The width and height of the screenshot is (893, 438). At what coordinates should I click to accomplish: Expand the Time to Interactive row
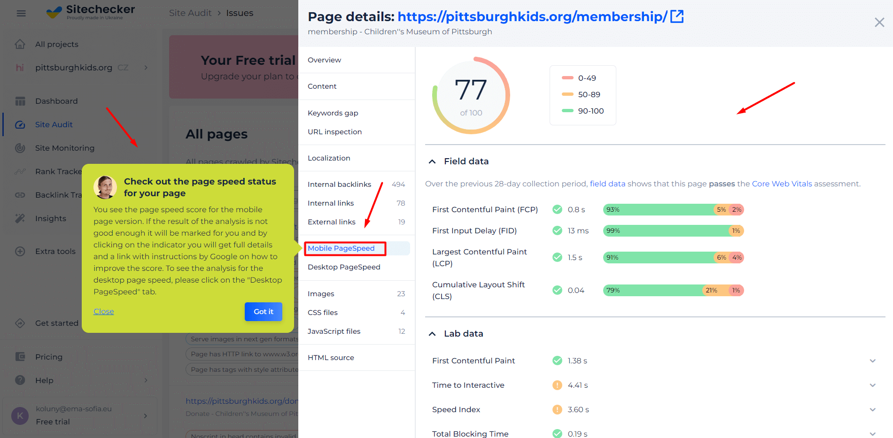click(872, 385)
